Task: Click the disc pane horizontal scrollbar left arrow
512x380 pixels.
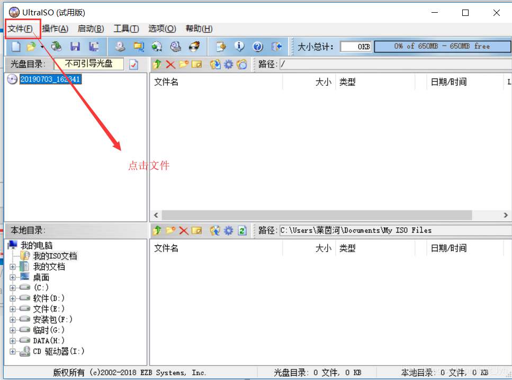Action: 156,215
